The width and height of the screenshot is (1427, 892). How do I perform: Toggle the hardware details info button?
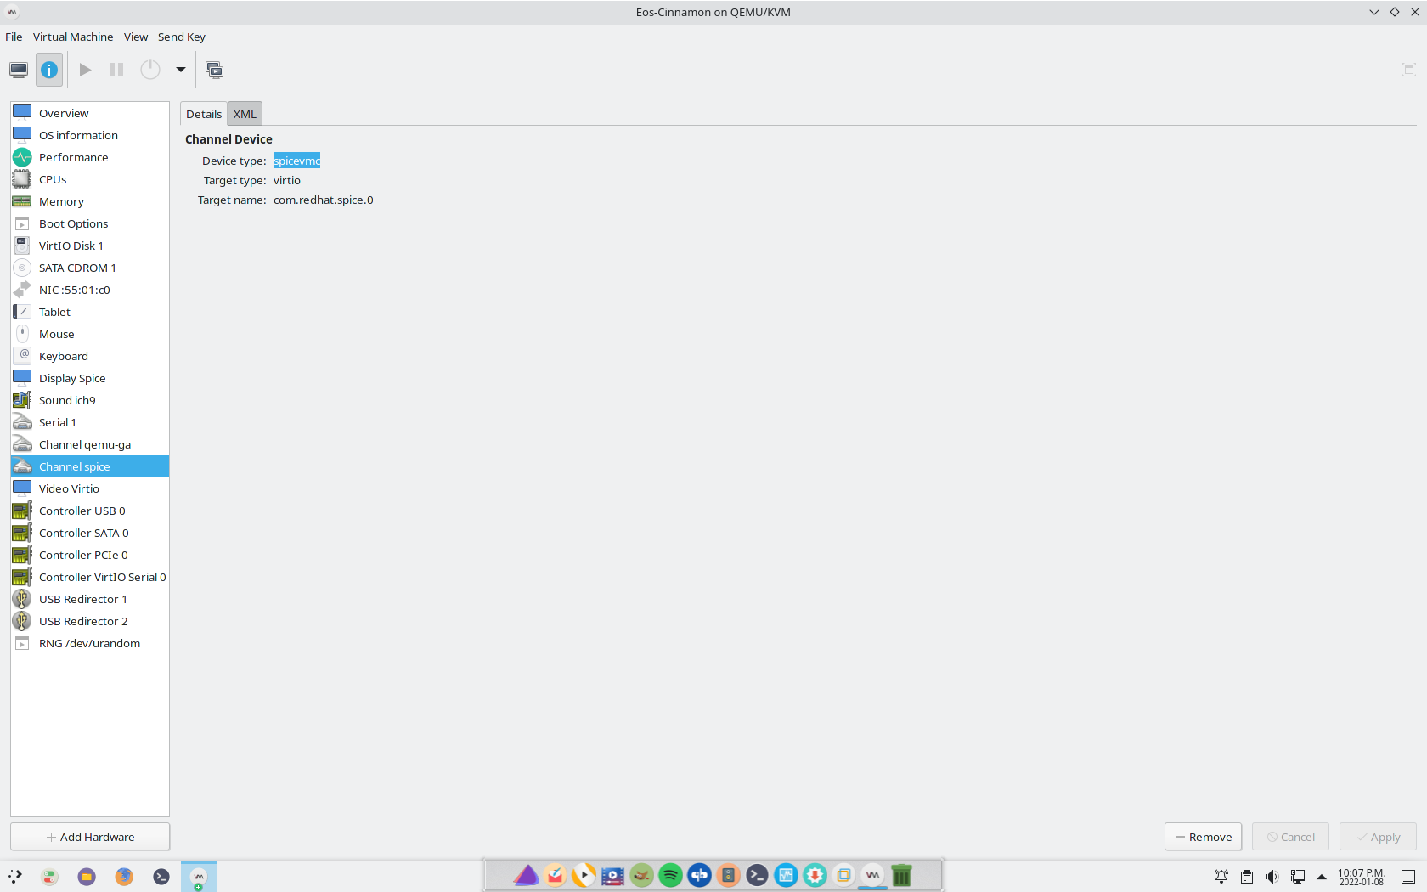pyautogui.click(x=49, y=70)
